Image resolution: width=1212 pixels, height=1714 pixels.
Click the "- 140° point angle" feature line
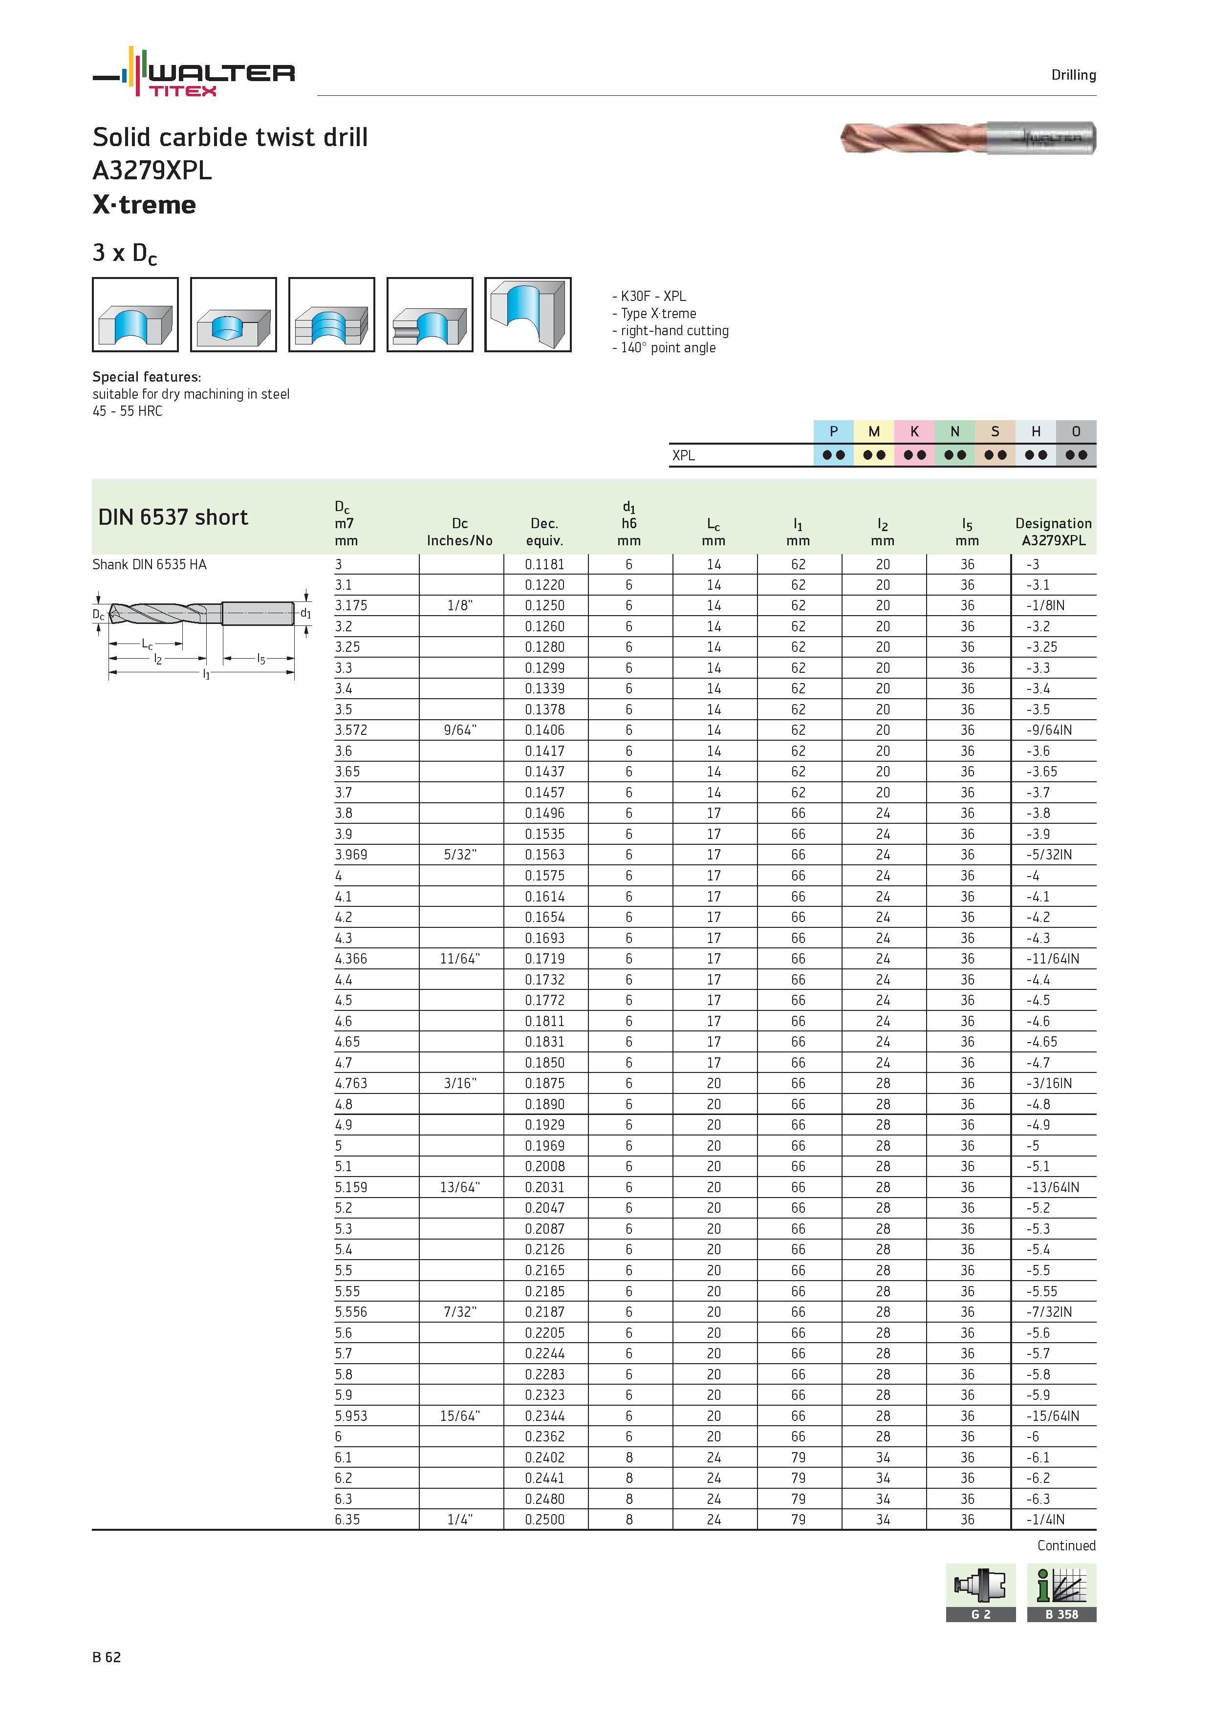click(664, 348)
